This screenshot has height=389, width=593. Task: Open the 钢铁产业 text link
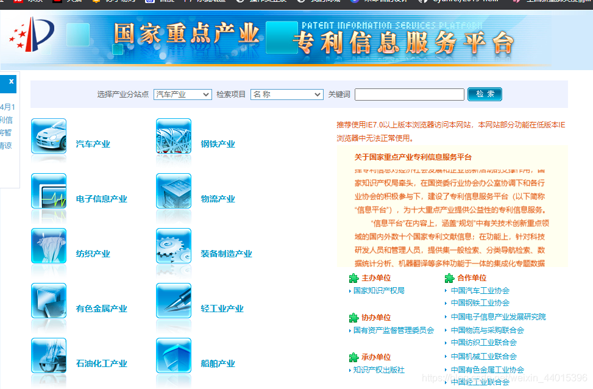click(x=218, y=144)
